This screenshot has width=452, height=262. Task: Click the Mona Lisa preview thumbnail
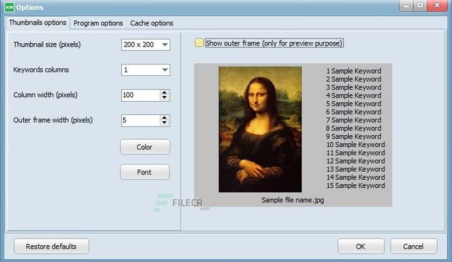pos(260,129)
